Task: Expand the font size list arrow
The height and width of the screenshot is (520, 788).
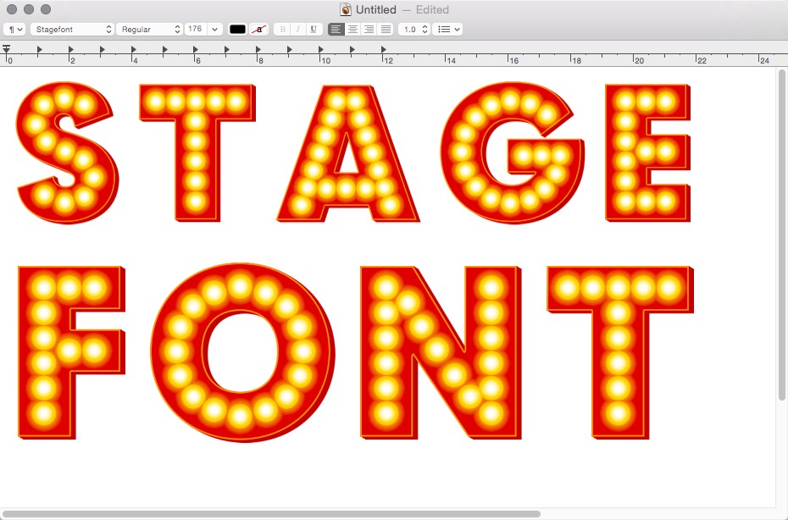Action: 214,29
